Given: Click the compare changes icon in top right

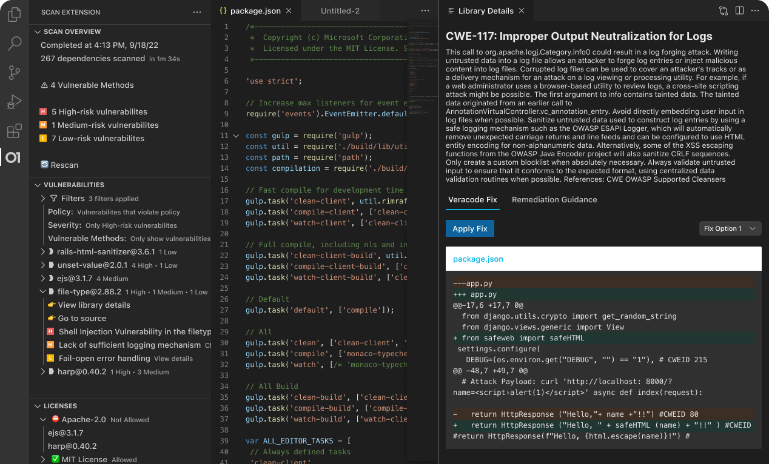Looking at the screenshot, I should pos(723,11).
